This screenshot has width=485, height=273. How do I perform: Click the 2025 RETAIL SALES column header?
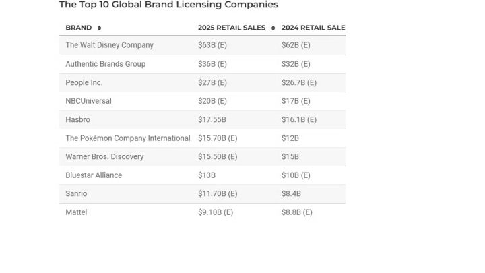(232, 28)
